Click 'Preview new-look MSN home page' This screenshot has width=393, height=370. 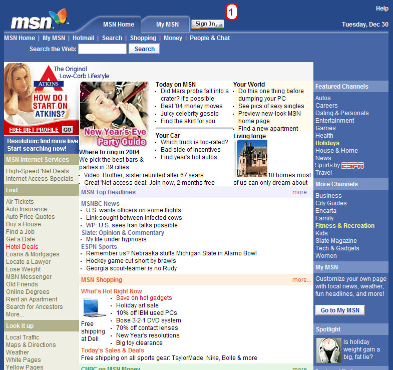coord(269,117)
